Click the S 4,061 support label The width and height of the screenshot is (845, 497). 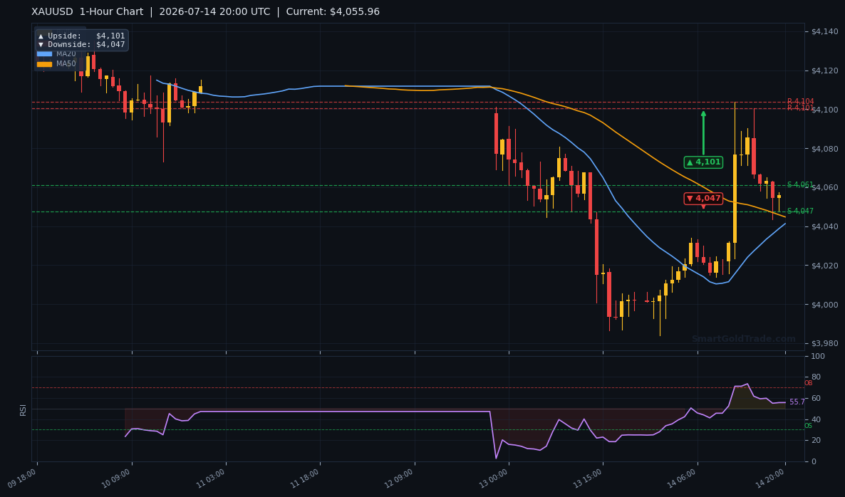click(800, 184)
